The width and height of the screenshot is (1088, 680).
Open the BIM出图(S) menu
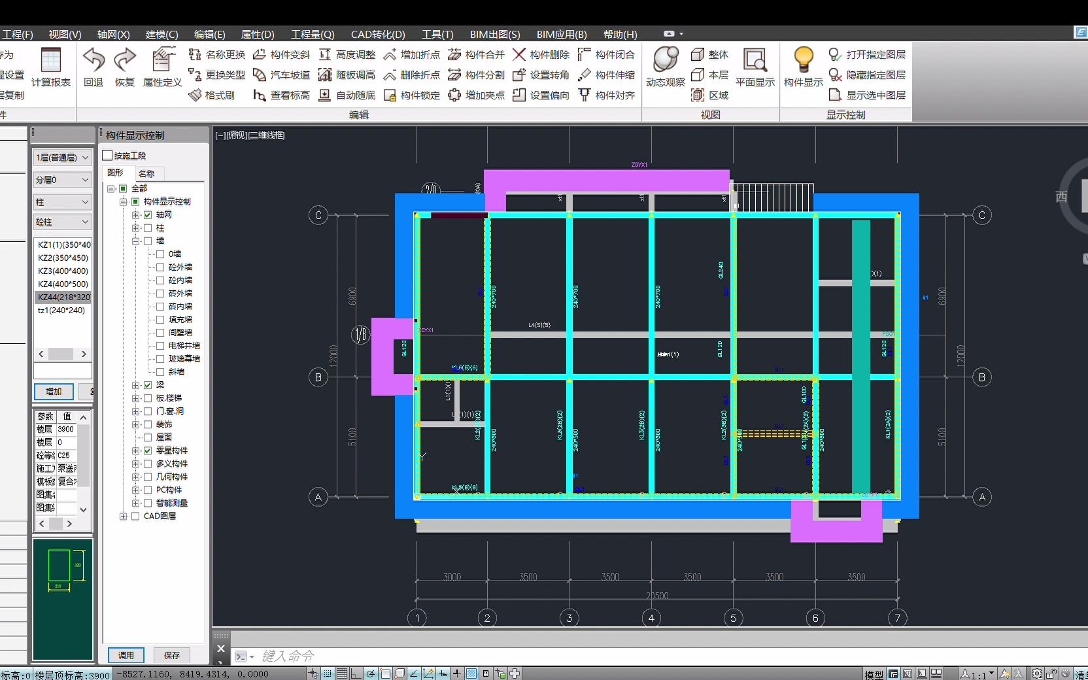click(495, 34)
